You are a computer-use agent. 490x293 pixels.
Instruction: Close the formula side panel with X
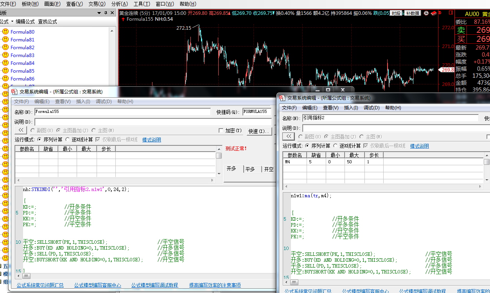tap(112, 13)
